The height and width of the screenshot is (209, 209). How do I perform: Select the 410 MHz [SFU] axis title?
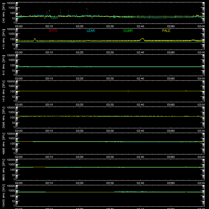3,39
